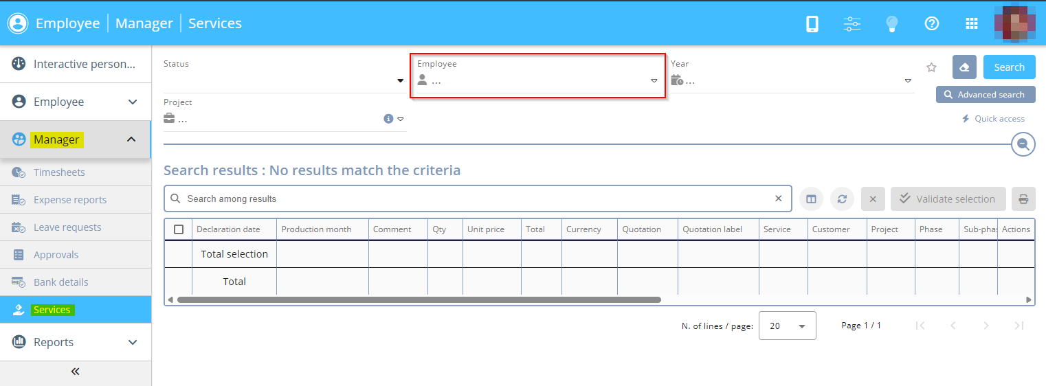1046x386 pixels.
Task: Click the mobile phone icon in header
Action: [x=812, y=23]
